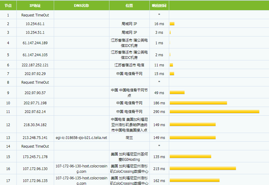
Task: Click location 江苏省宿迁市 电信
Action: [x=129, y=65]
